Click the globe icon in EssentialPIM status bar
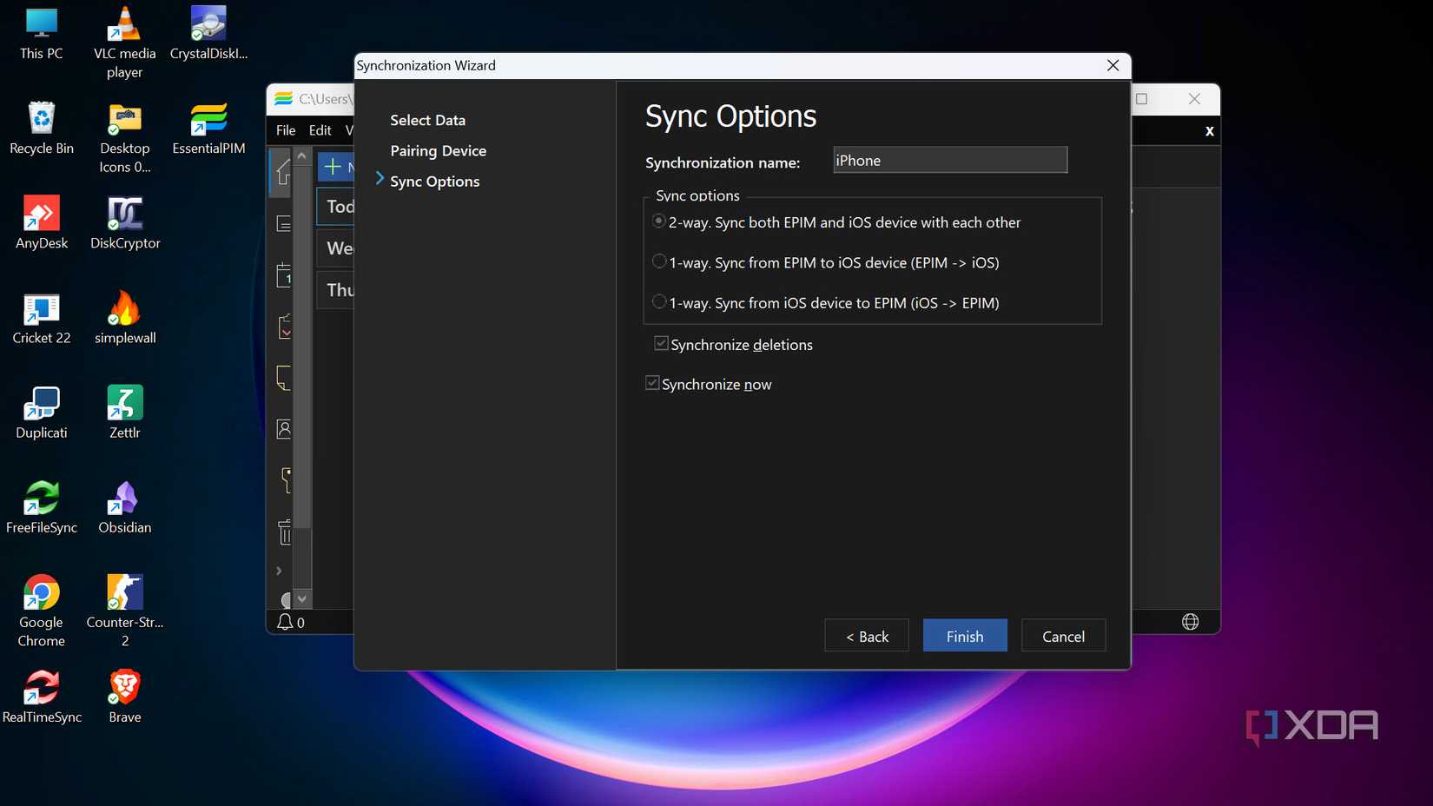Screen dimensions: 1433x806 point(1190,622)
